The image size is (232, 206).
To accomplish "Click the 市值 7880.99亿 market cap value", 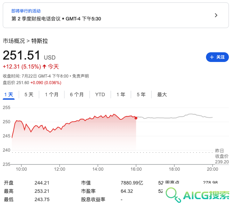I will click(132, 183).
